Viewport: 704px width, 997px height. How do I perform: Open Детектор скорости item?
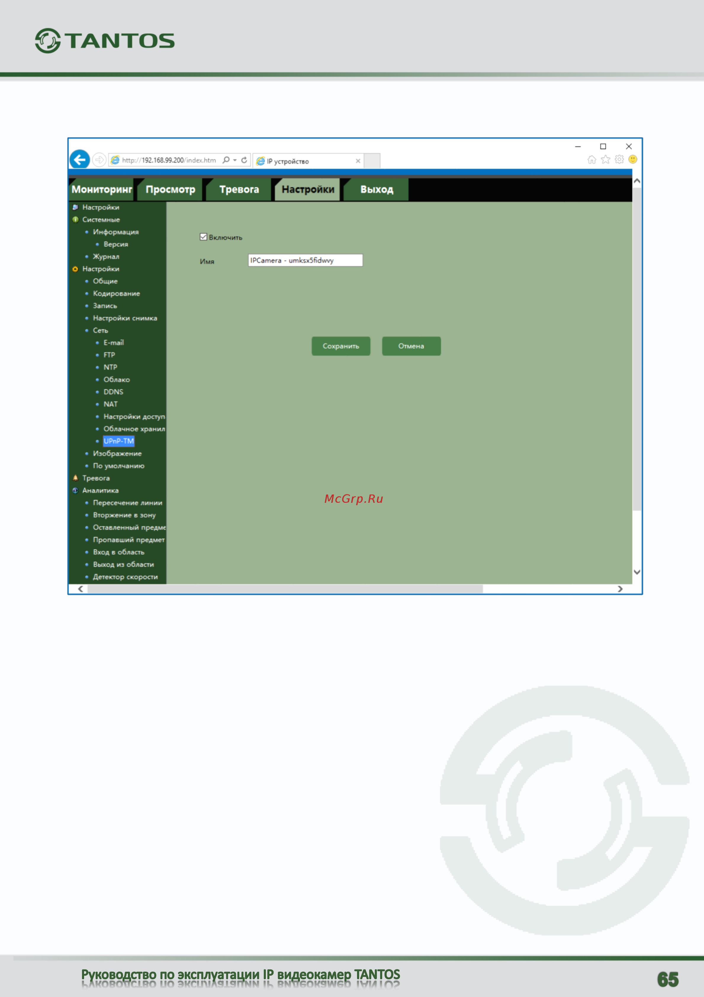tap(125, 577)
